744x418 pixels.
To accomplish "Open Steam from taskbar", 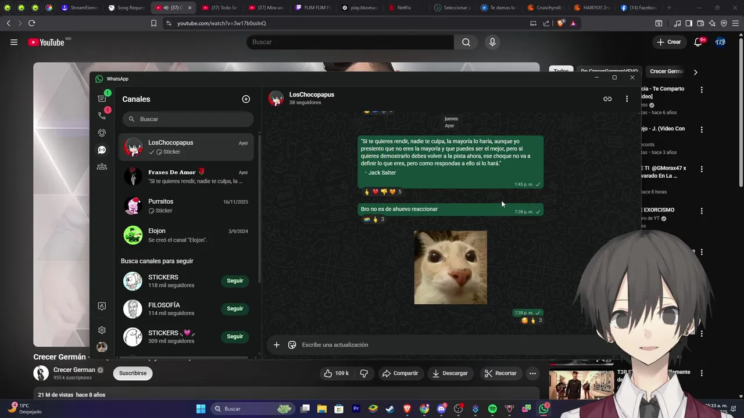I will click(x=390, y=409).
